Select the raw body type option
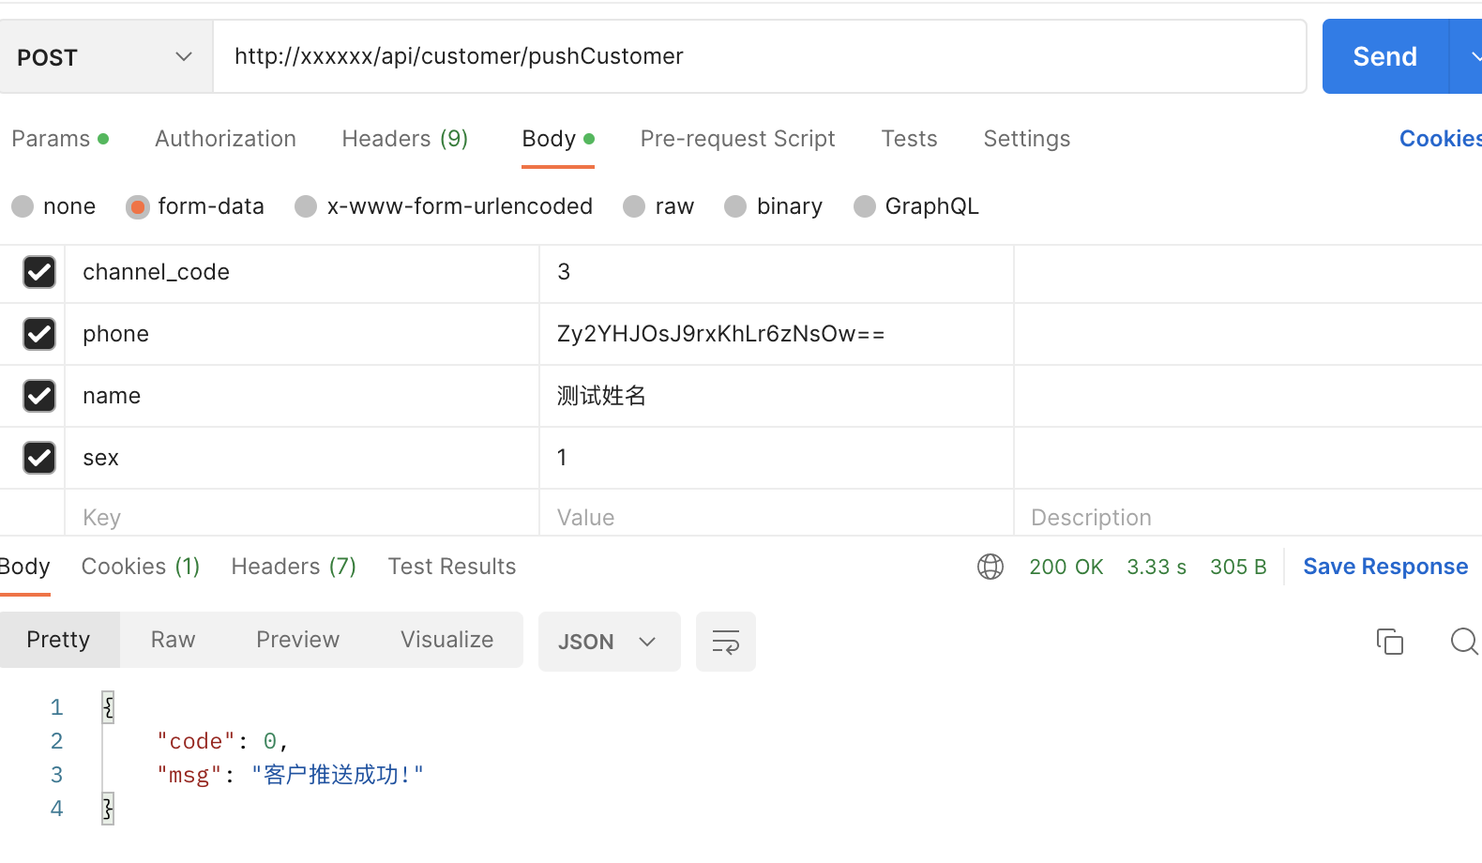Viewport: 1482px width, 863px height. pos(635,206)
